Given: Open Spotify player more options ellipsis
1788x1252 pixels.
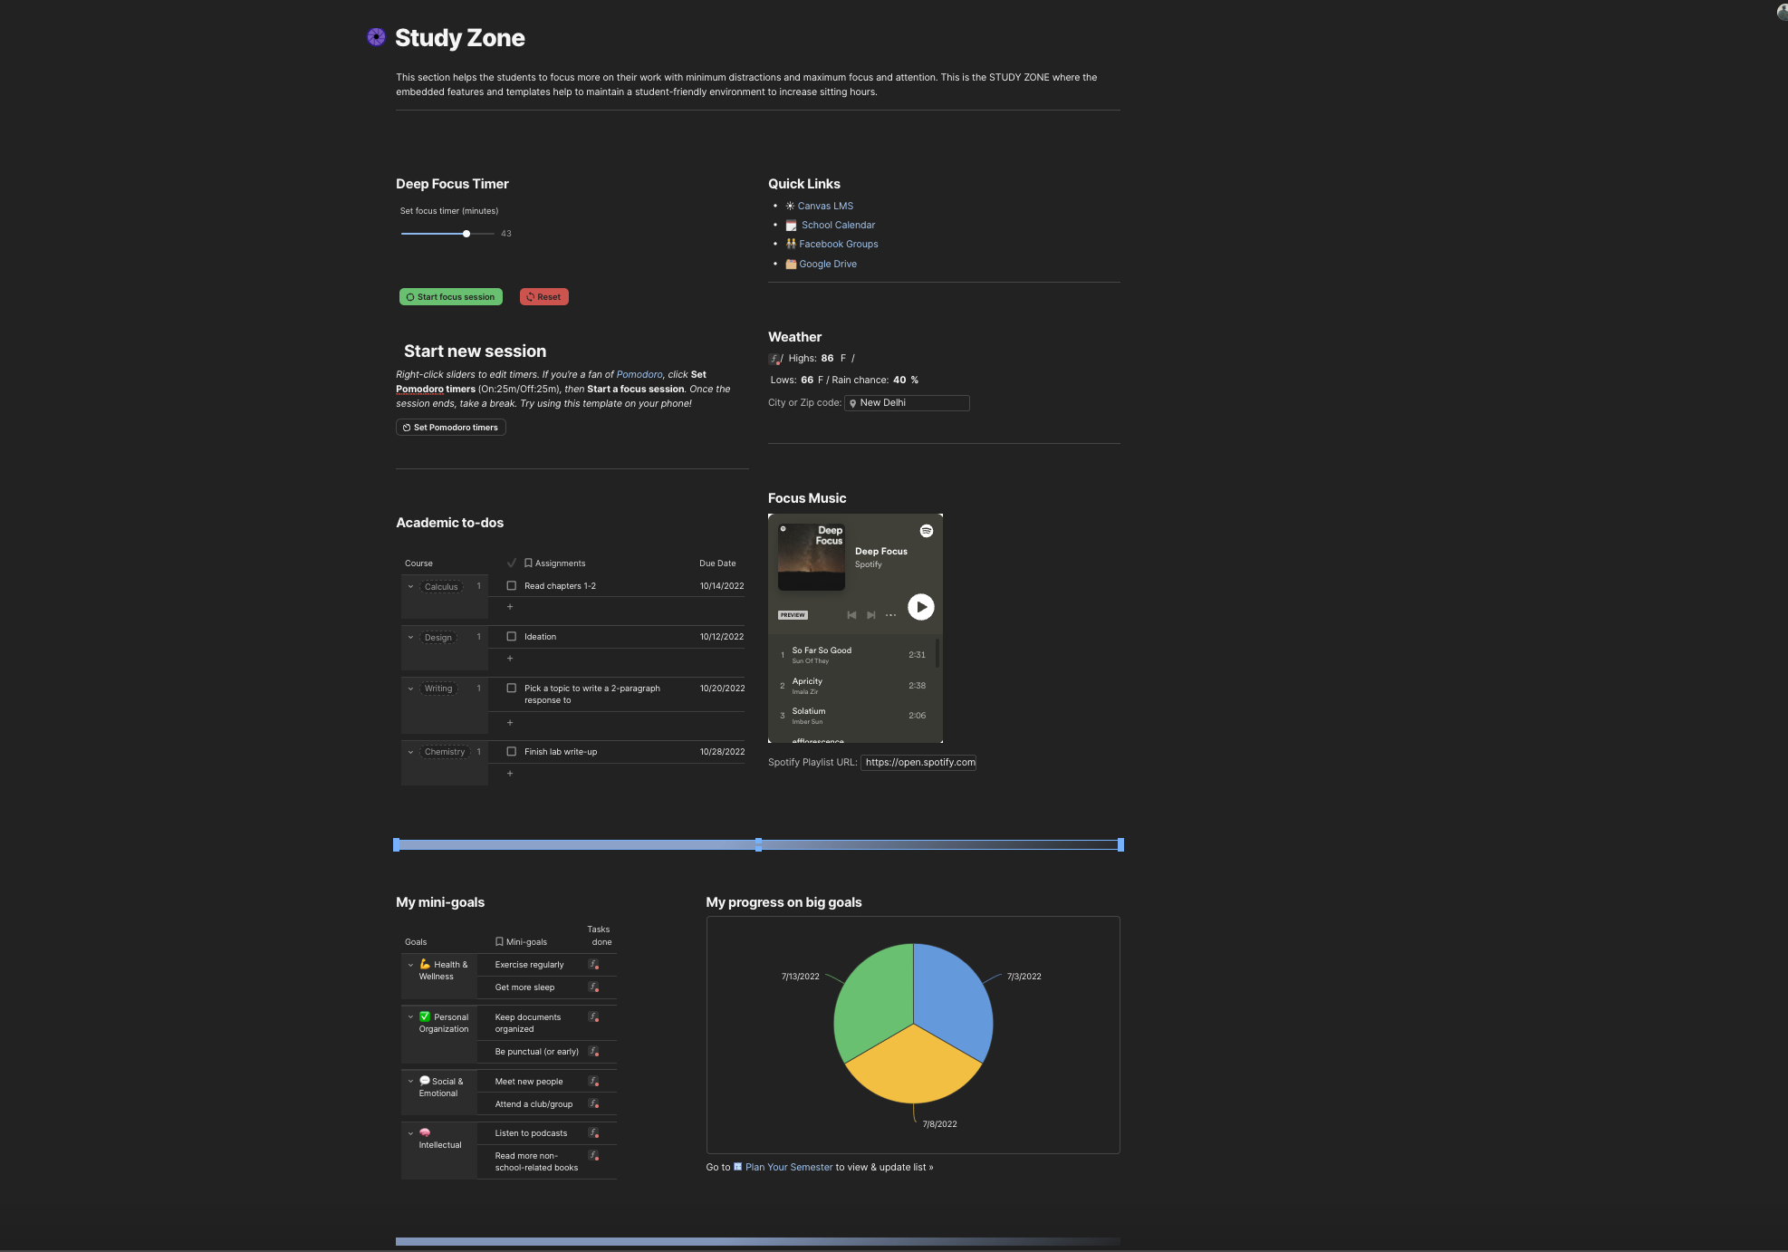Looking at the screenshot, I should click(x=891, y=615).
